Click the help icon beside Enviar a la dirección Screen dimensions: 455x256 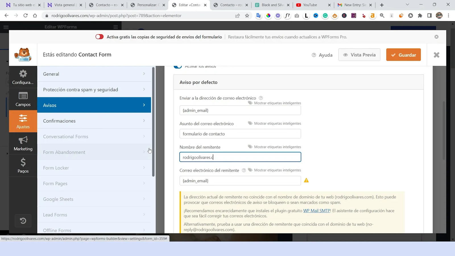click(x=260, y=98)
